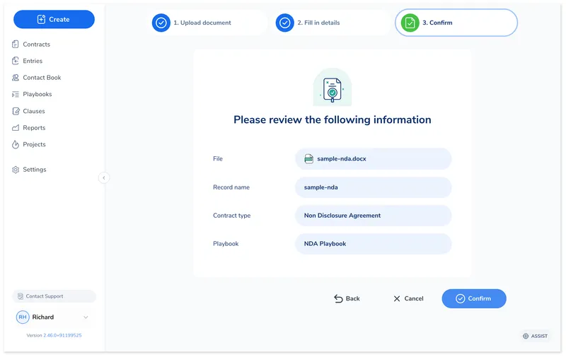Click the 'Playbook' field label

pos(226,244)
